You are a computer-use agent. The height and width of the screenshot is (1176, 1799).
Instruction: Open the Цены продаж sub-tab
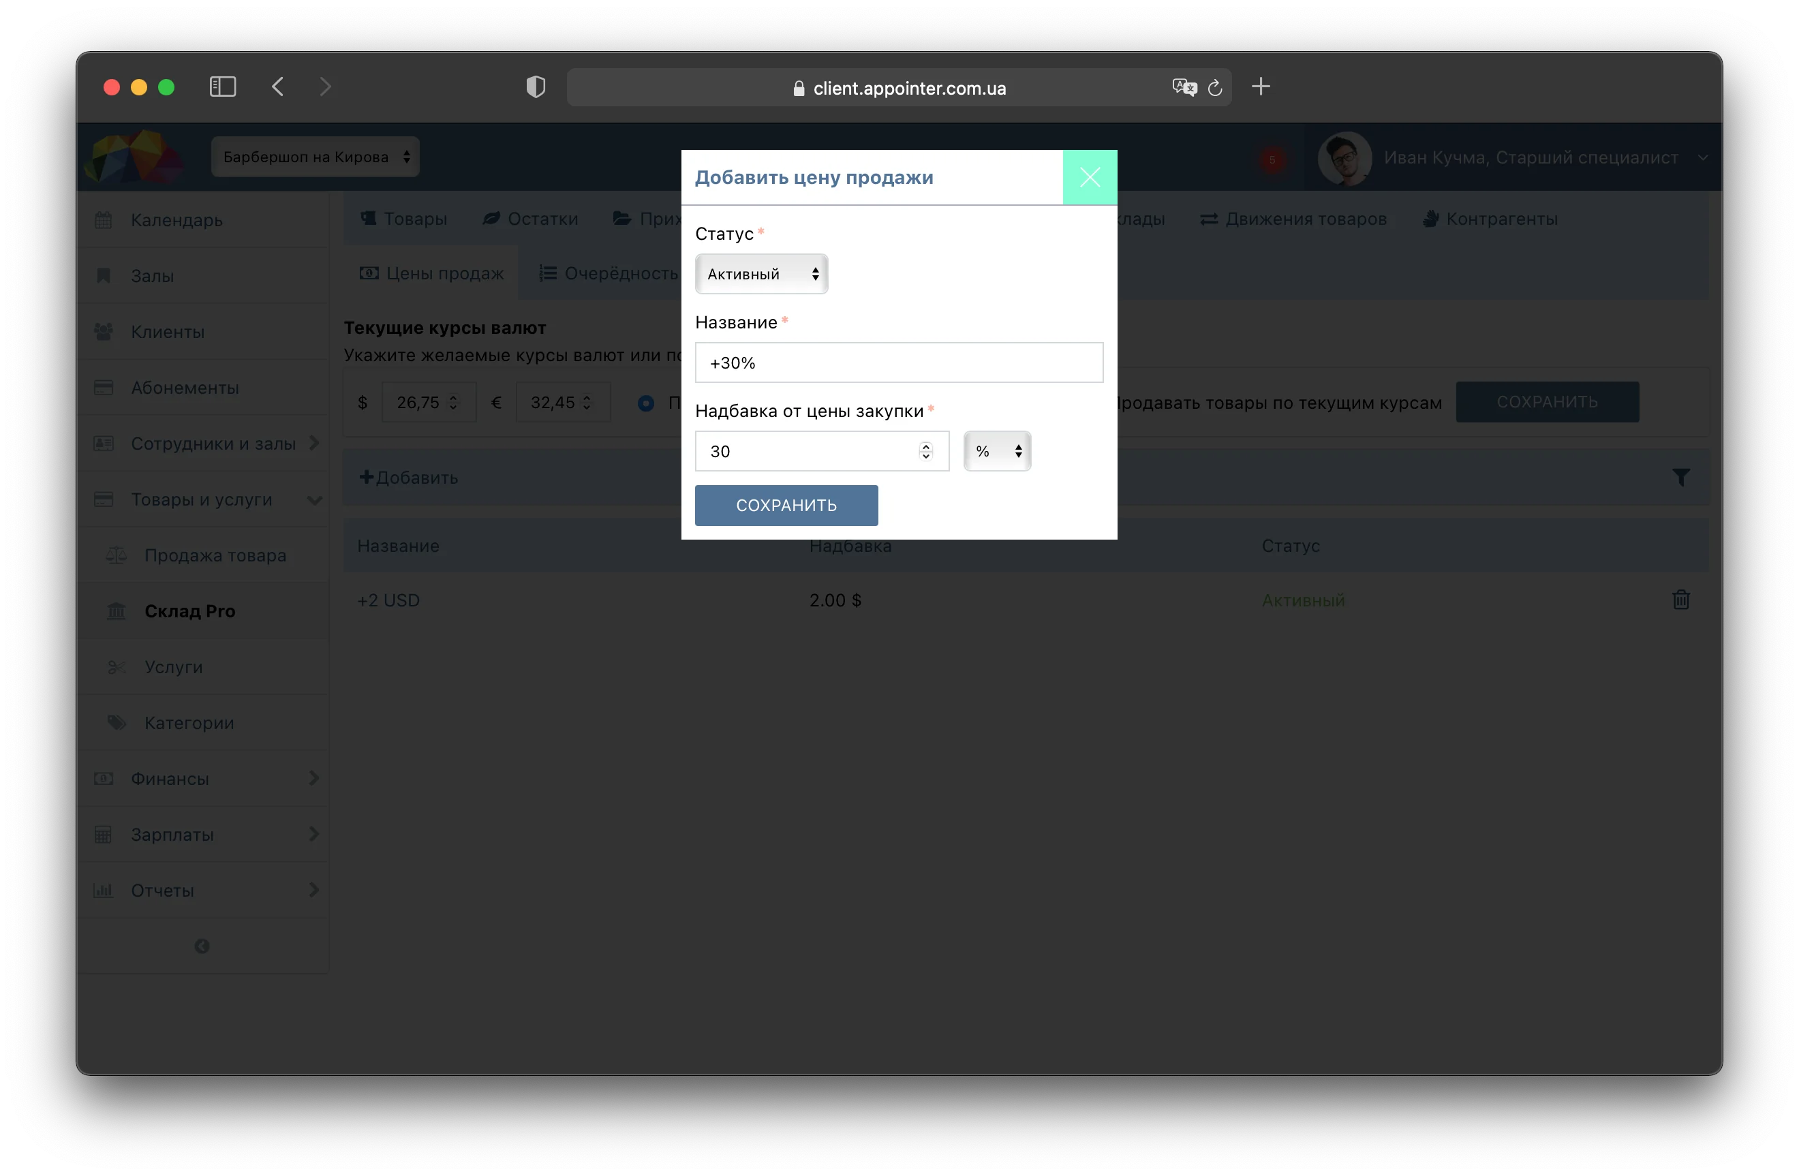(x=431, y=273)
